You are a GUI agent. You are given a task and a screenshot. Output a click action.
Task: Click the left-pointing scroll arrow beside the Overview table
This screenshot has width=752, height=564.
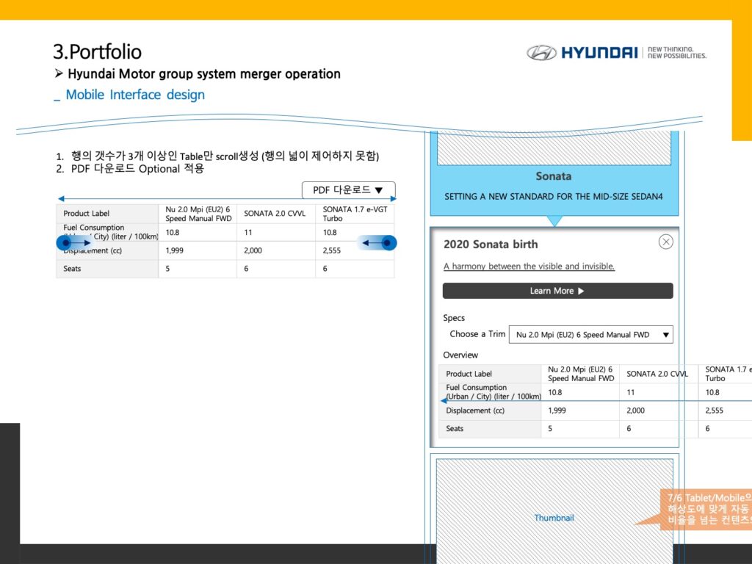pos(444,401)
